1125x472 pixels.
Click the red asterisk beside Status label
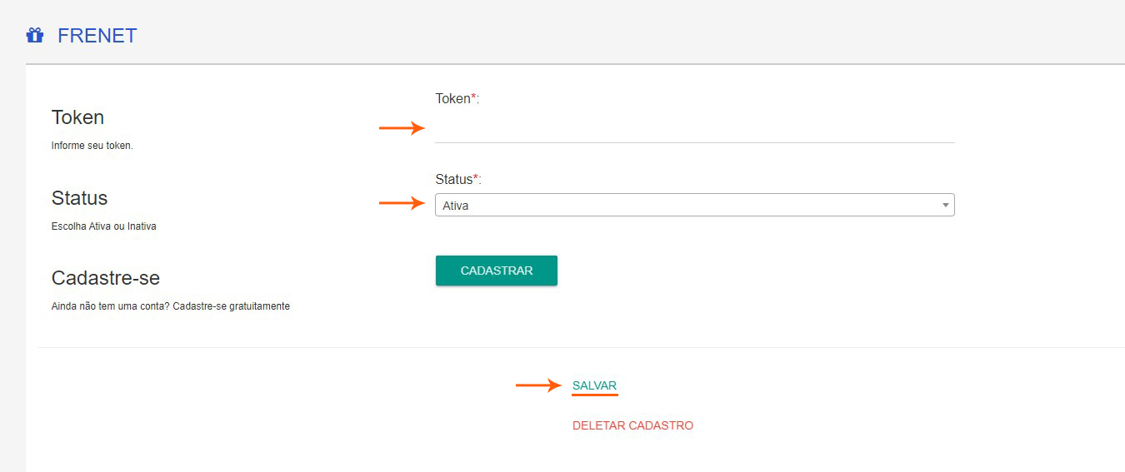(x=476, y=177)
